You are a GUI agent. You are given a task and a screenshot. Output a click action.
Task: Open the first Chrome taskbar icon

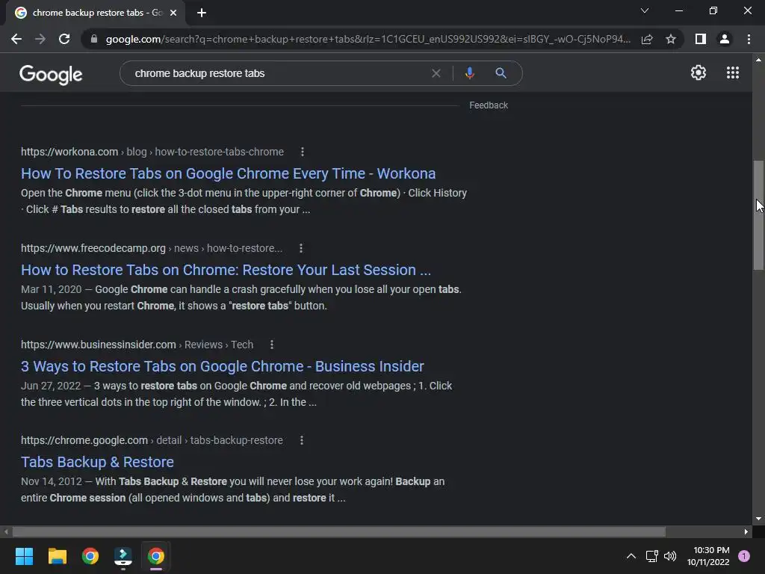click(x=90, y=556)
